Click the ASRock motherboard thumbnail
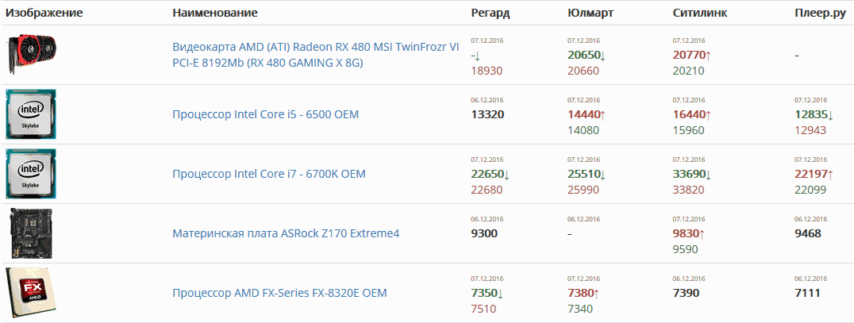The height and width of the screenshot is (323, 854). (31, 233)
